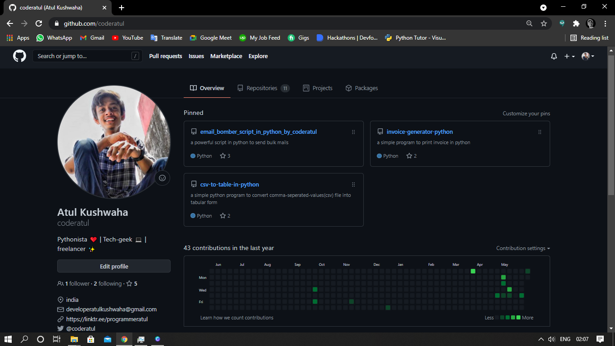Select Pull requests in the top navigation
The image size is (615, 346).
click(x=166, y=56)
